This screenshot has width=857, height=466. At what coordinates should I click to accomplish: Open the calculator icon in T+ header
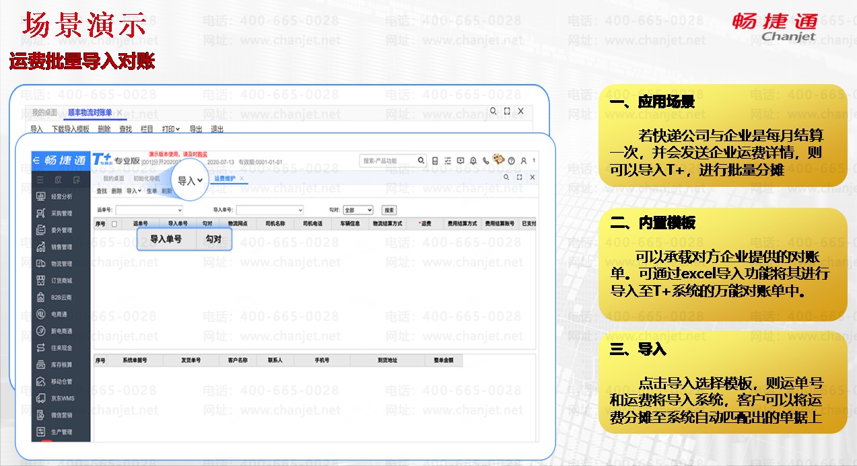coord(435,161)
